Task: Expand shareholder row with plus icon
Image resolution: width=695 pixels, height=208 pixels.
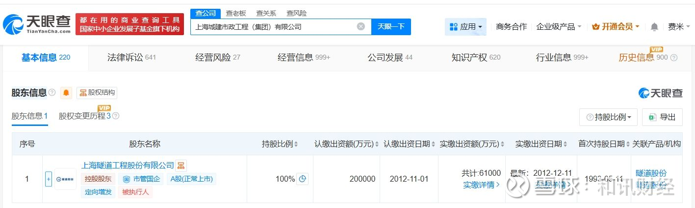Action: point(49,179)
